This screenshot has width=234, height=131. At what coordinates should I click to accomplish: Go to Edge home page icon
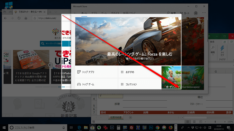coord(26,18)
